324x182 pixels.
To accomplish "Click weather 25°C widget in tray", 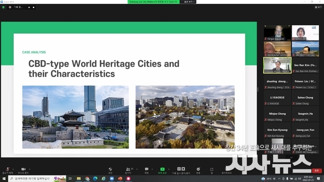I will coord(268,179).
